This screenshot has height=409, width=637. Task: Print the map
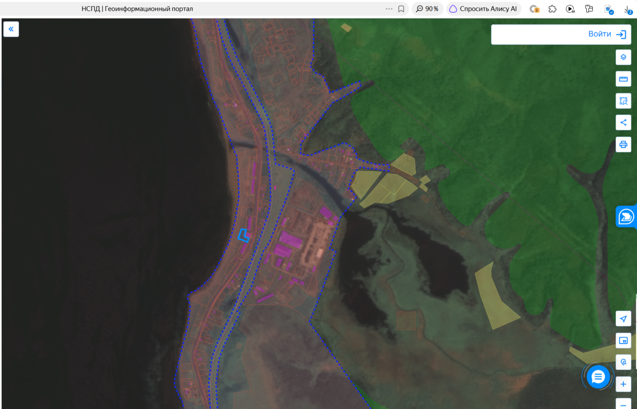[623, 144]
